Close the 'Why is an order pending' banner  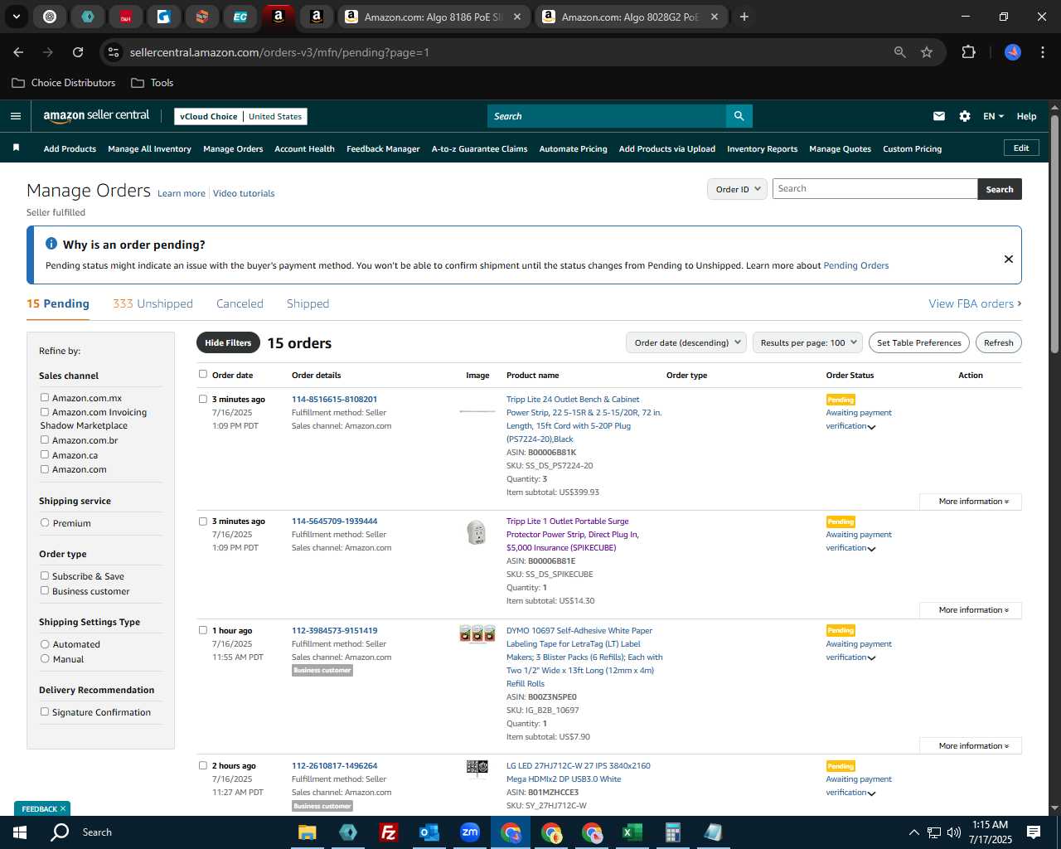click(x=1008, y=259)
